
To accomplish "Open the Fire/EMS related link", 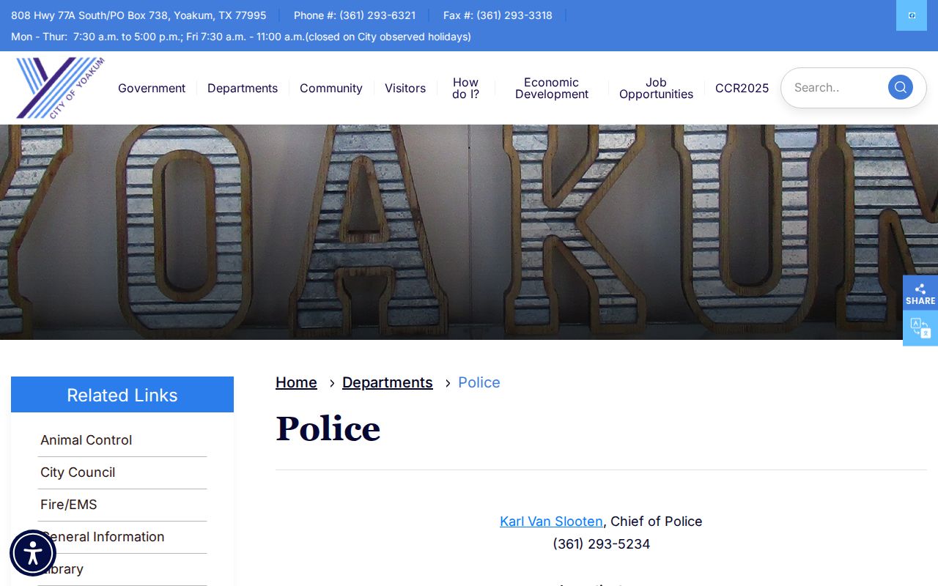I will click(69, 505).
